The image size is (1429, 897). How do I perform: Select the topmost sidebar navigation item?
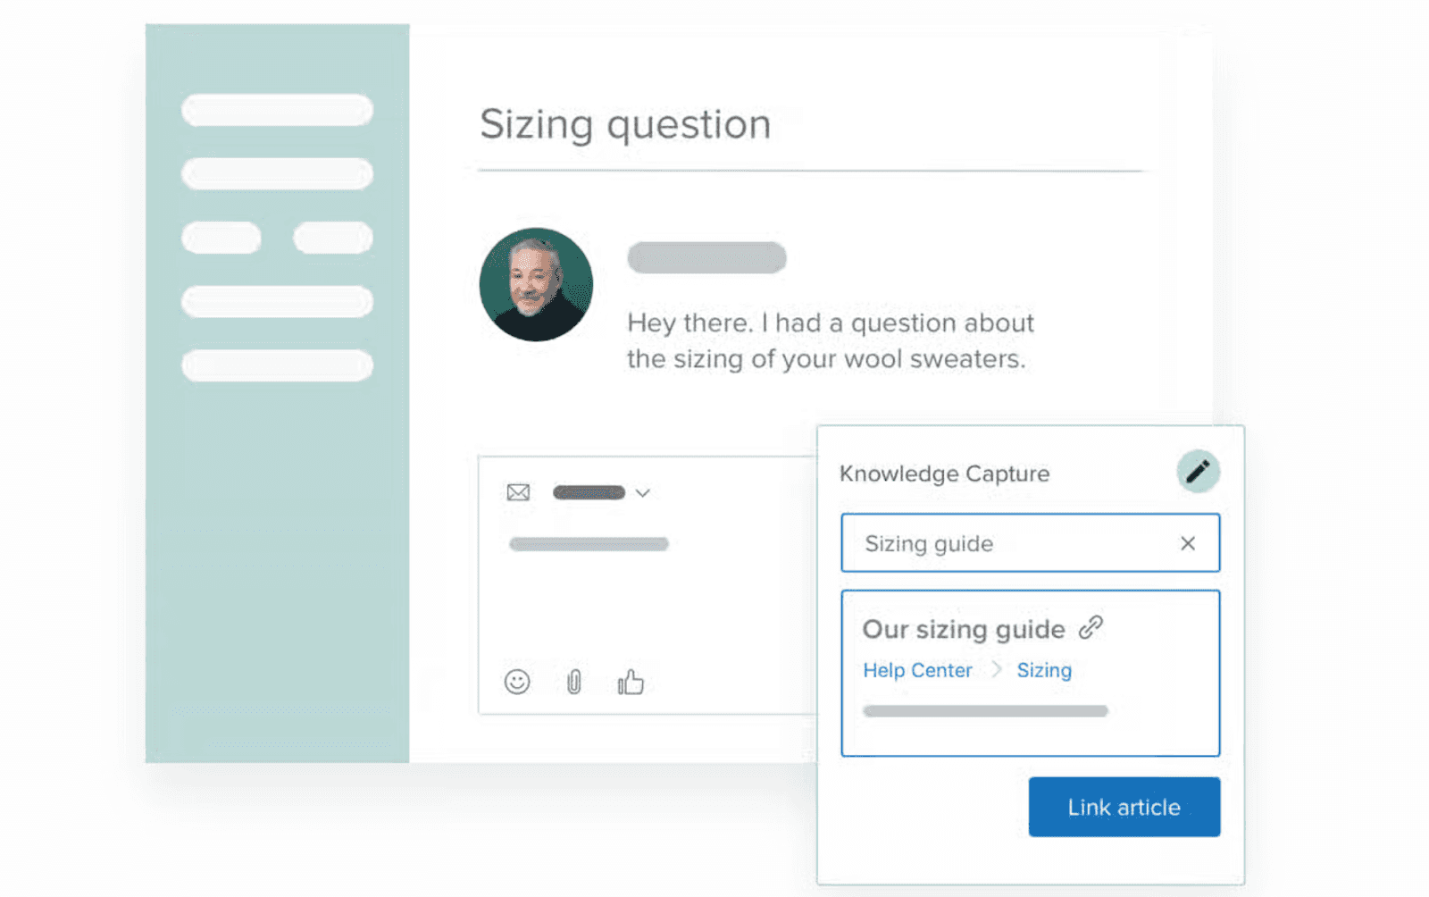tap(276, 109)
